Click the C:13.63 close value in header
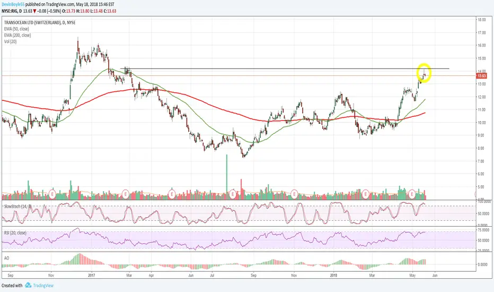Image resolution: width=494 pixels, height=292 pixels. click(x=110, y=11)
